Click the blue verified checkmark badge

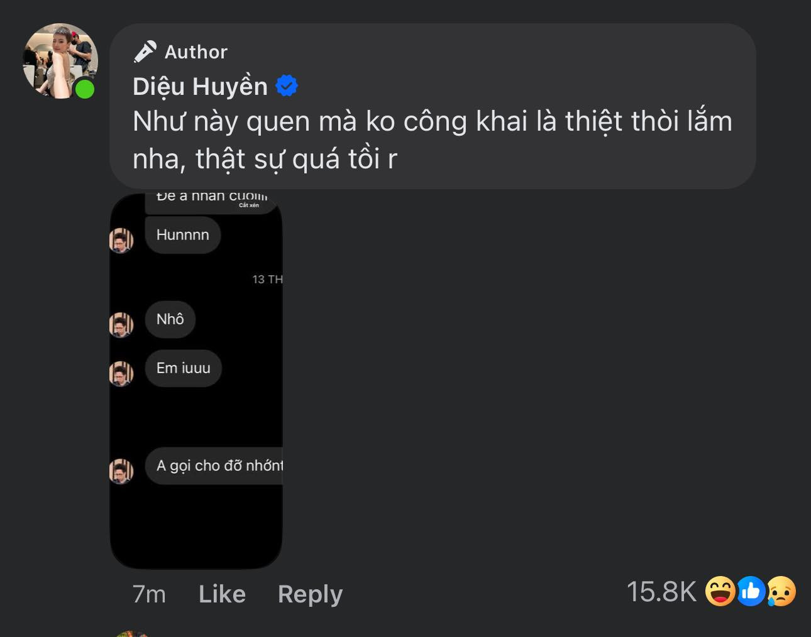[287, 86]
